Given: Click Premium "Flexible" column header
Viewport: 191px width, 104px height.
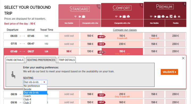Looking at the screenshot, I should [x=176, y=23].
